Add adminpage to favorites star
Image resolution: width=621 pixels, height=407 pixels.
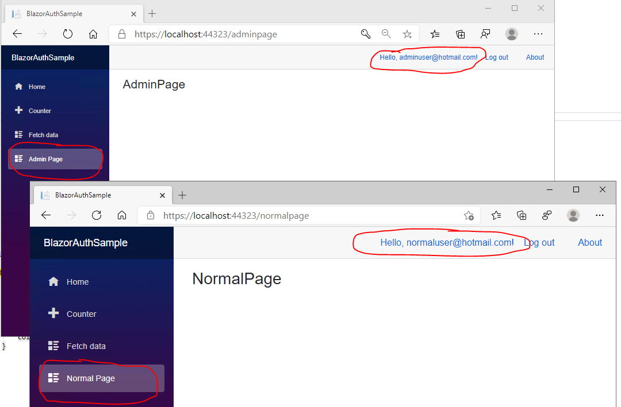[407, 34]
